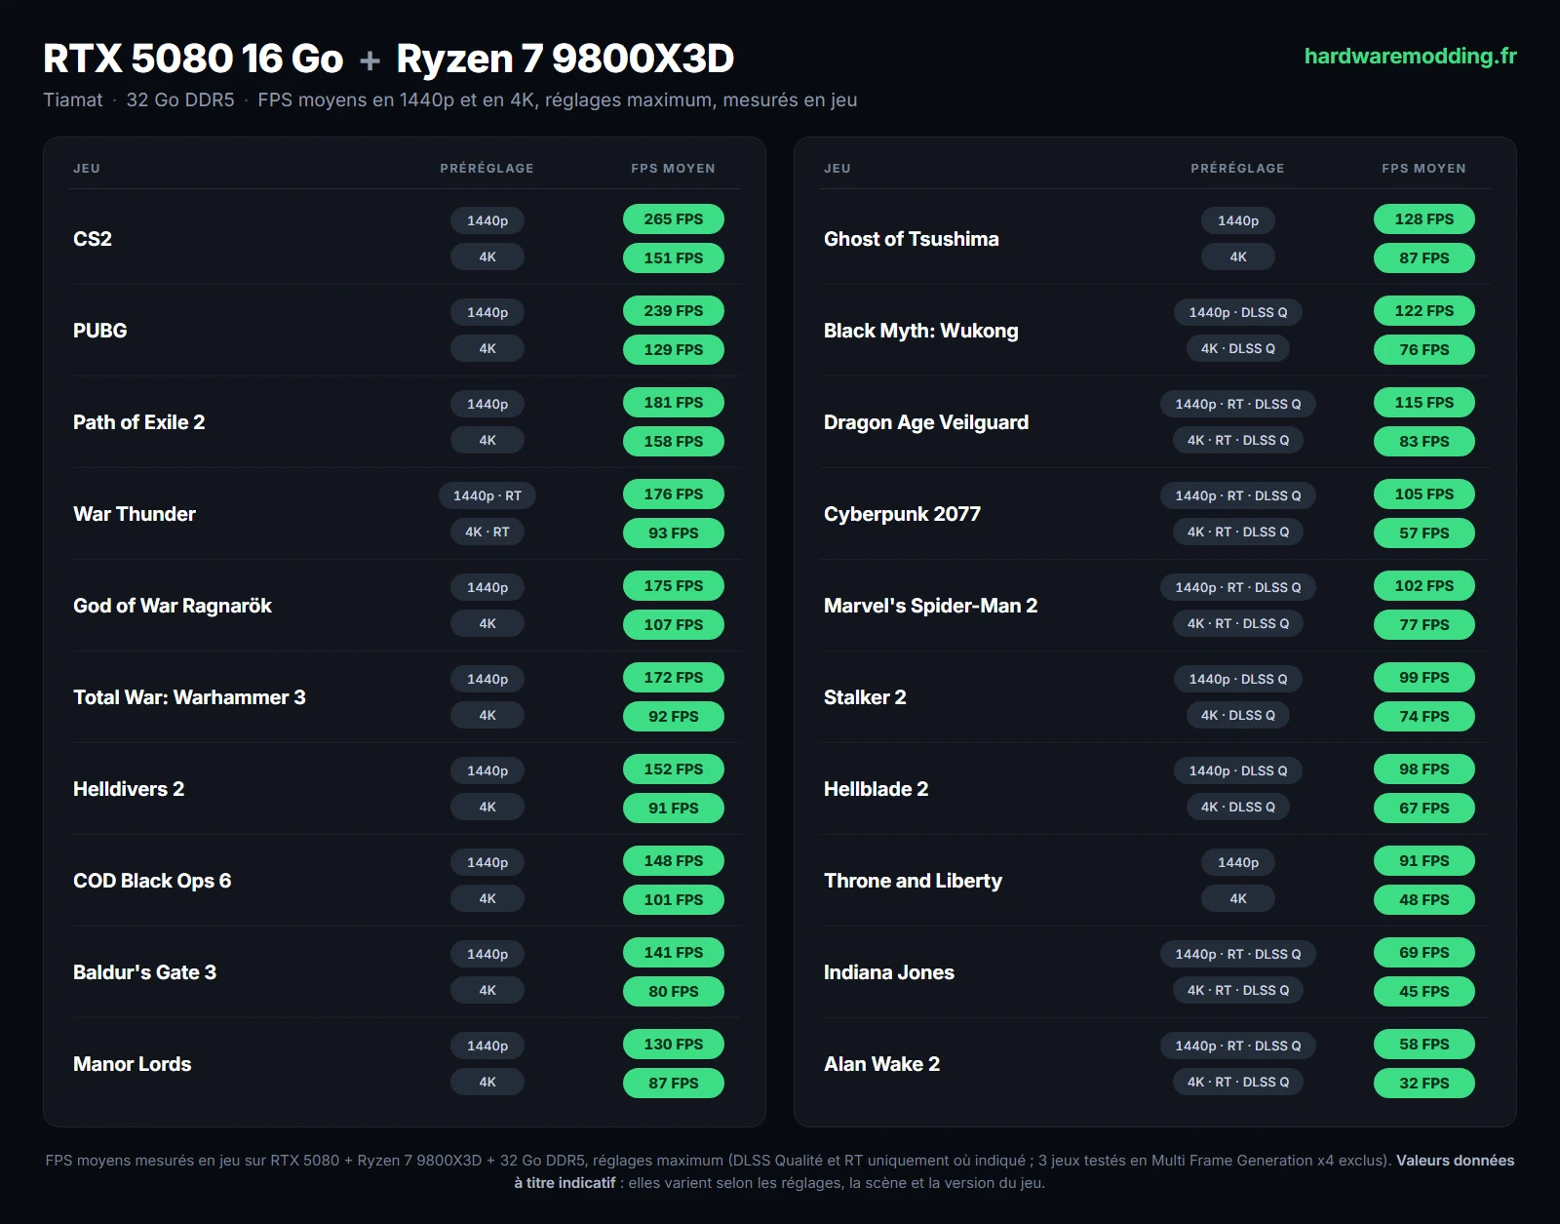Image resolution: width=1560 pixels, height=1224 pixels.
Task: Select the Dragon Age Veilguard title
Action: [926, 422]
